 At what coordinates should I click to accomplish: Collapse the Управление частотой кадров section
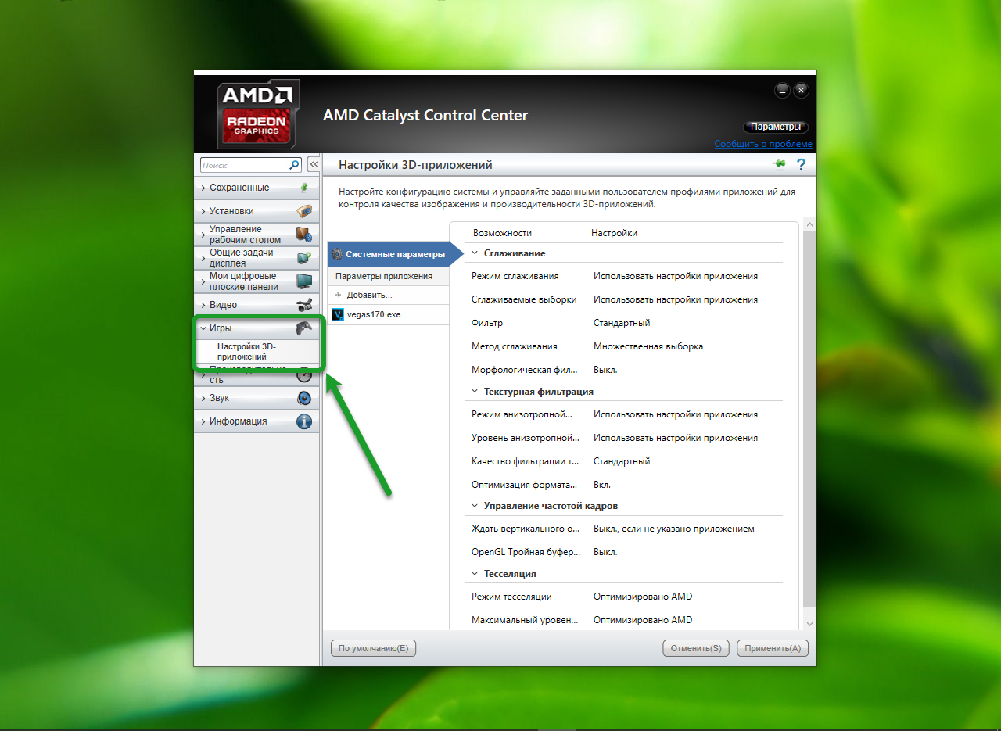(475, 506)
